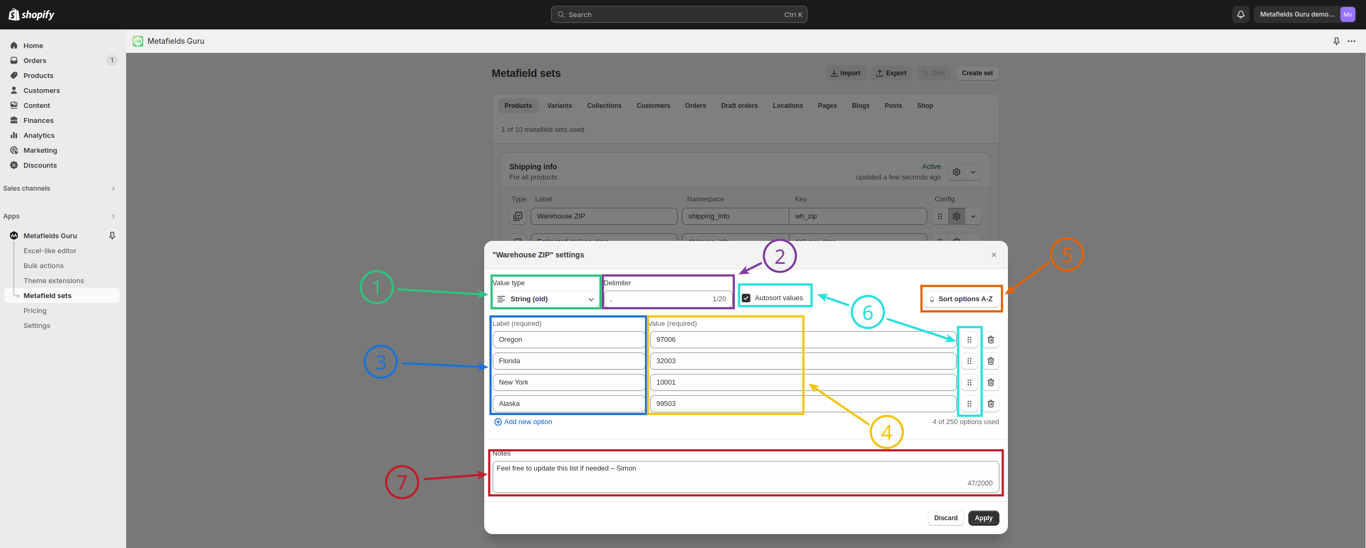Click the Ms account avatar

(x=1347, y=14)
